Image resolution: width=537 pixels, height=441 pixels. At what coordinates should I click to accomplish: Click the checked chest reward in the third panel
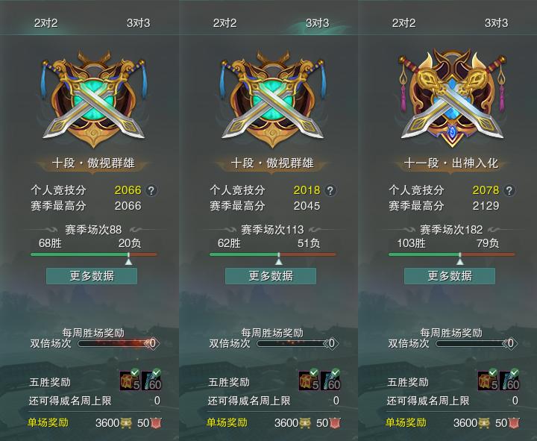tap(488, 381)
